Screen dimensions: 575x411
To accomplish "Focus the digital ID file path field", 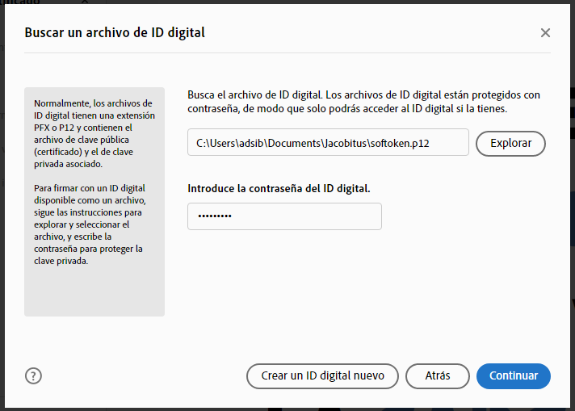I will [x=327, y=143].
